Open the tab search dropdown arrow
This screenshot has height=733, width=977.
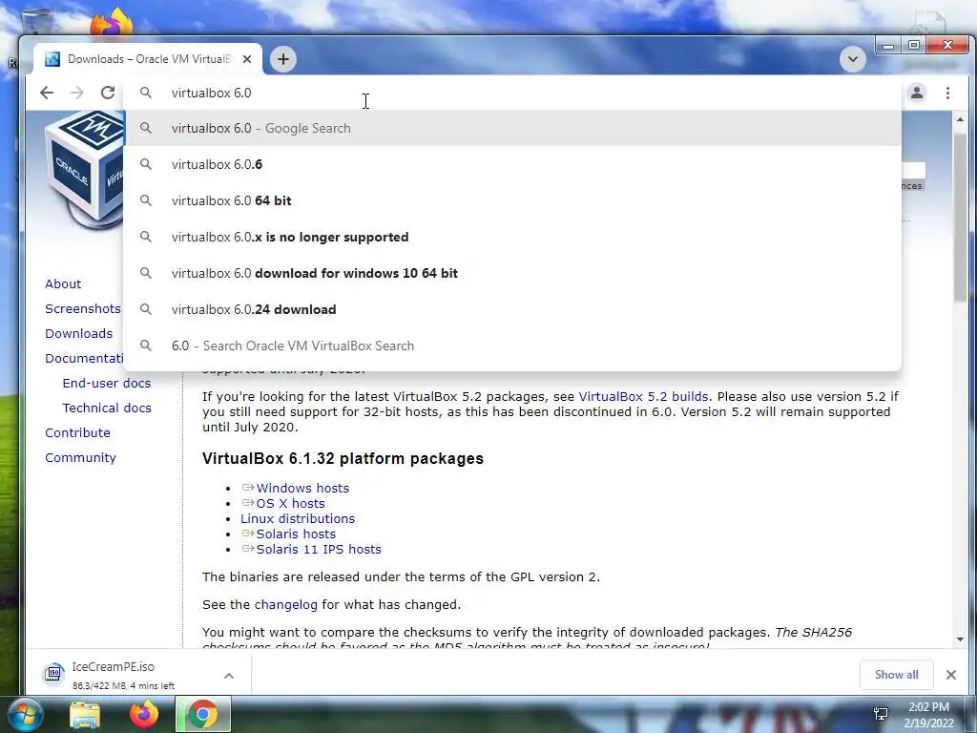(x=852, y=59)
